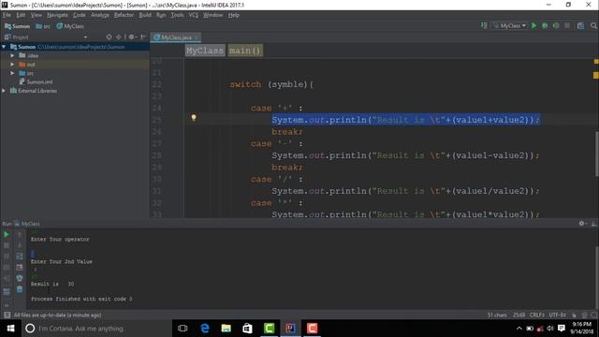Open the File menu
Viewport: 599px width, 337px height.
[x=7, y=15]
